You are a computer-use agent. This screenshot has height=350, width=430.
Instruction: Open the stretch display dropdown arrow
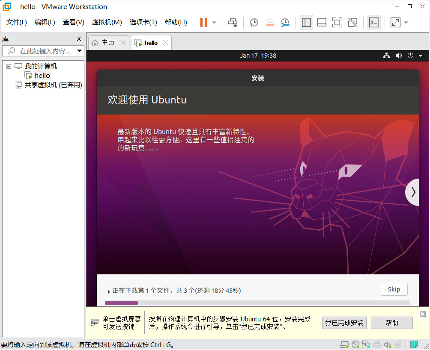point(406,23)
